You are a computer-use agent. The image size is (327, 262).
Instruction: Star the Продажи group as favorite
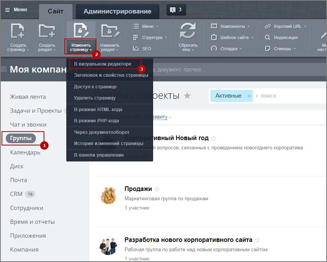pos(157,189)
